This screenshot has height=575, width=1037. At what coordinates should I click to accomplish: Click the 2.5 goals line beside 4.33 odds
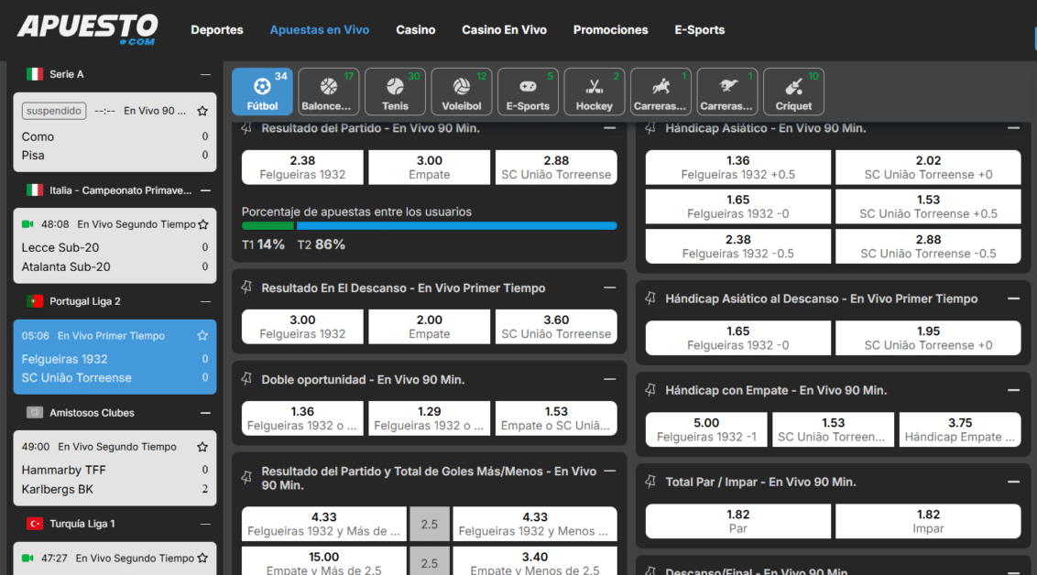click(x=430, y=524)
